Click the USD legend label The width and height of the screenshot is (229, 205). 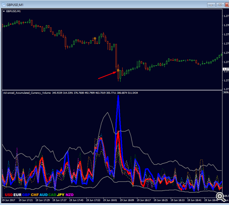pos(9,195)
